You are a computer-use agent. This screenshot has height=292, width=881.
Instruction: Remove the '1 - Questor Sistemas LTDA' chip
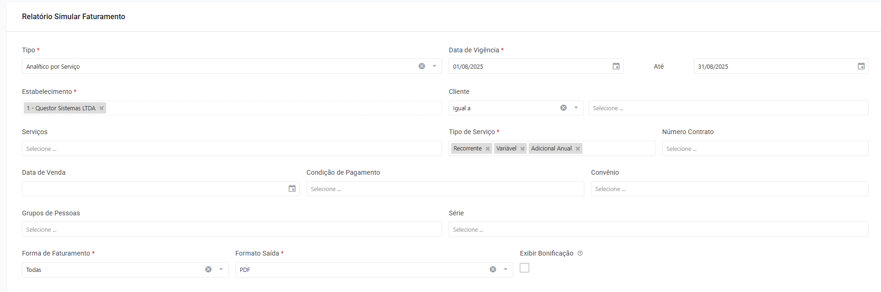pyautogui.click(x=102, y=107)
